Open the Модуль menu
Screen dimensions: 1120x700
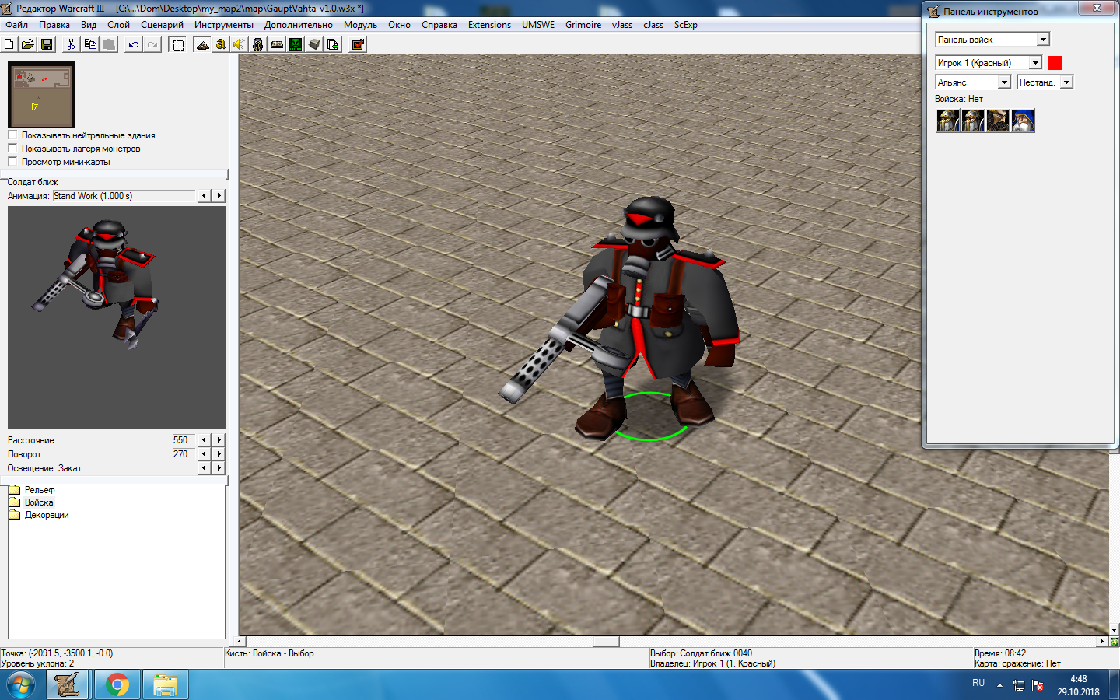360,25
